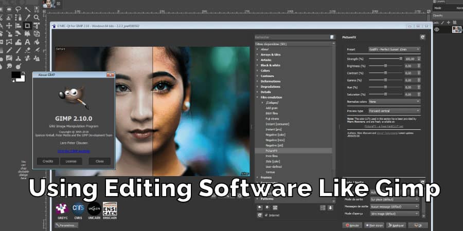The width and height of the screenshot is (463, 231).
Task: Select the Free Select lasso tool
Action: point(19,9)
